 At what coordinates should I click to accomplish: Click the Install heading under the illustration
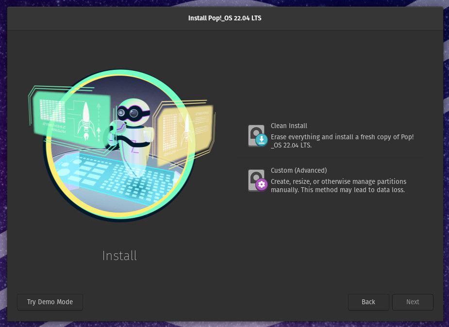(x=119, y=256)
